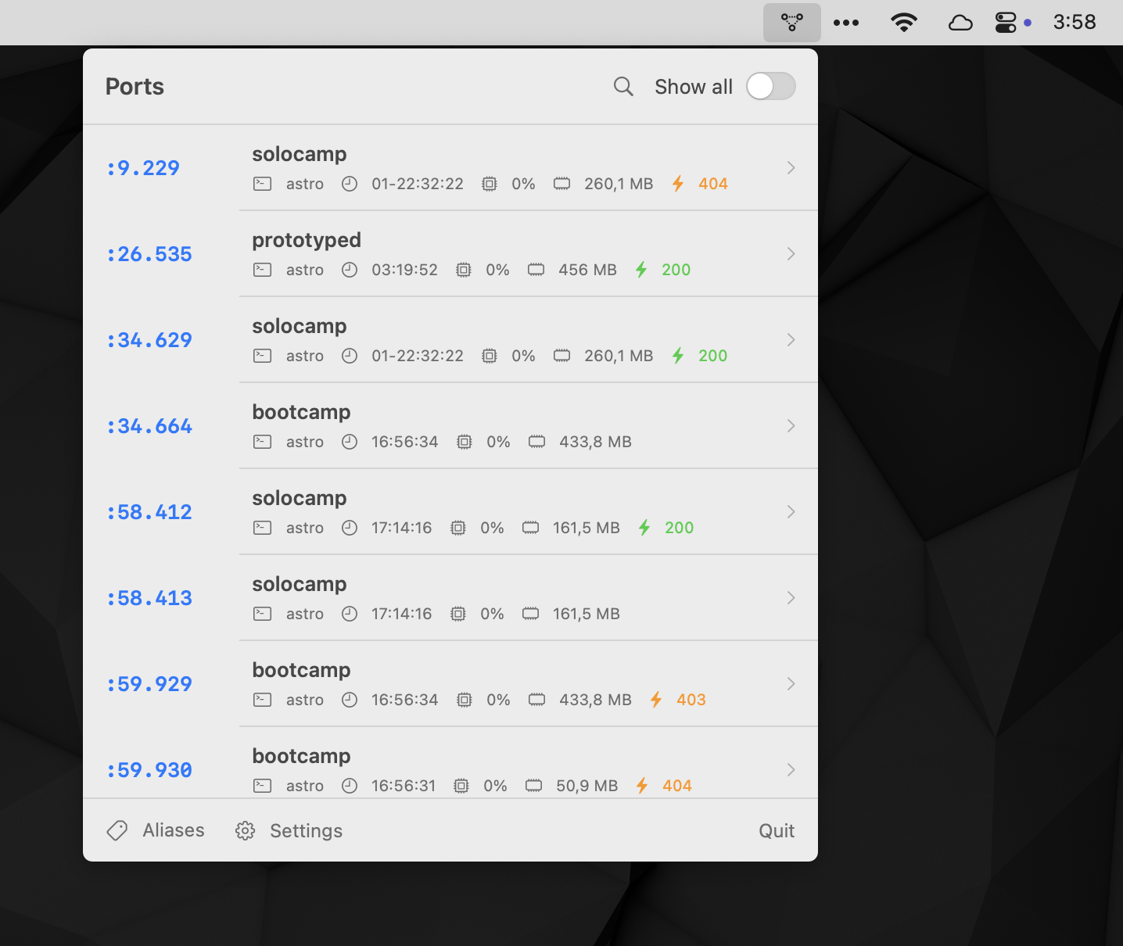Click the lightning icon beside 404 on :9.229

pyautogui.click(x=678, y=184)
